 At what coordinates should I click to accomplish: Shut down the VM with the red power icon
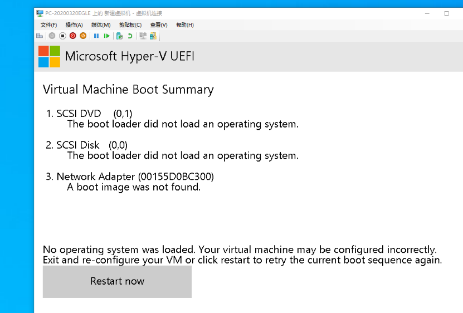point(73,36)
